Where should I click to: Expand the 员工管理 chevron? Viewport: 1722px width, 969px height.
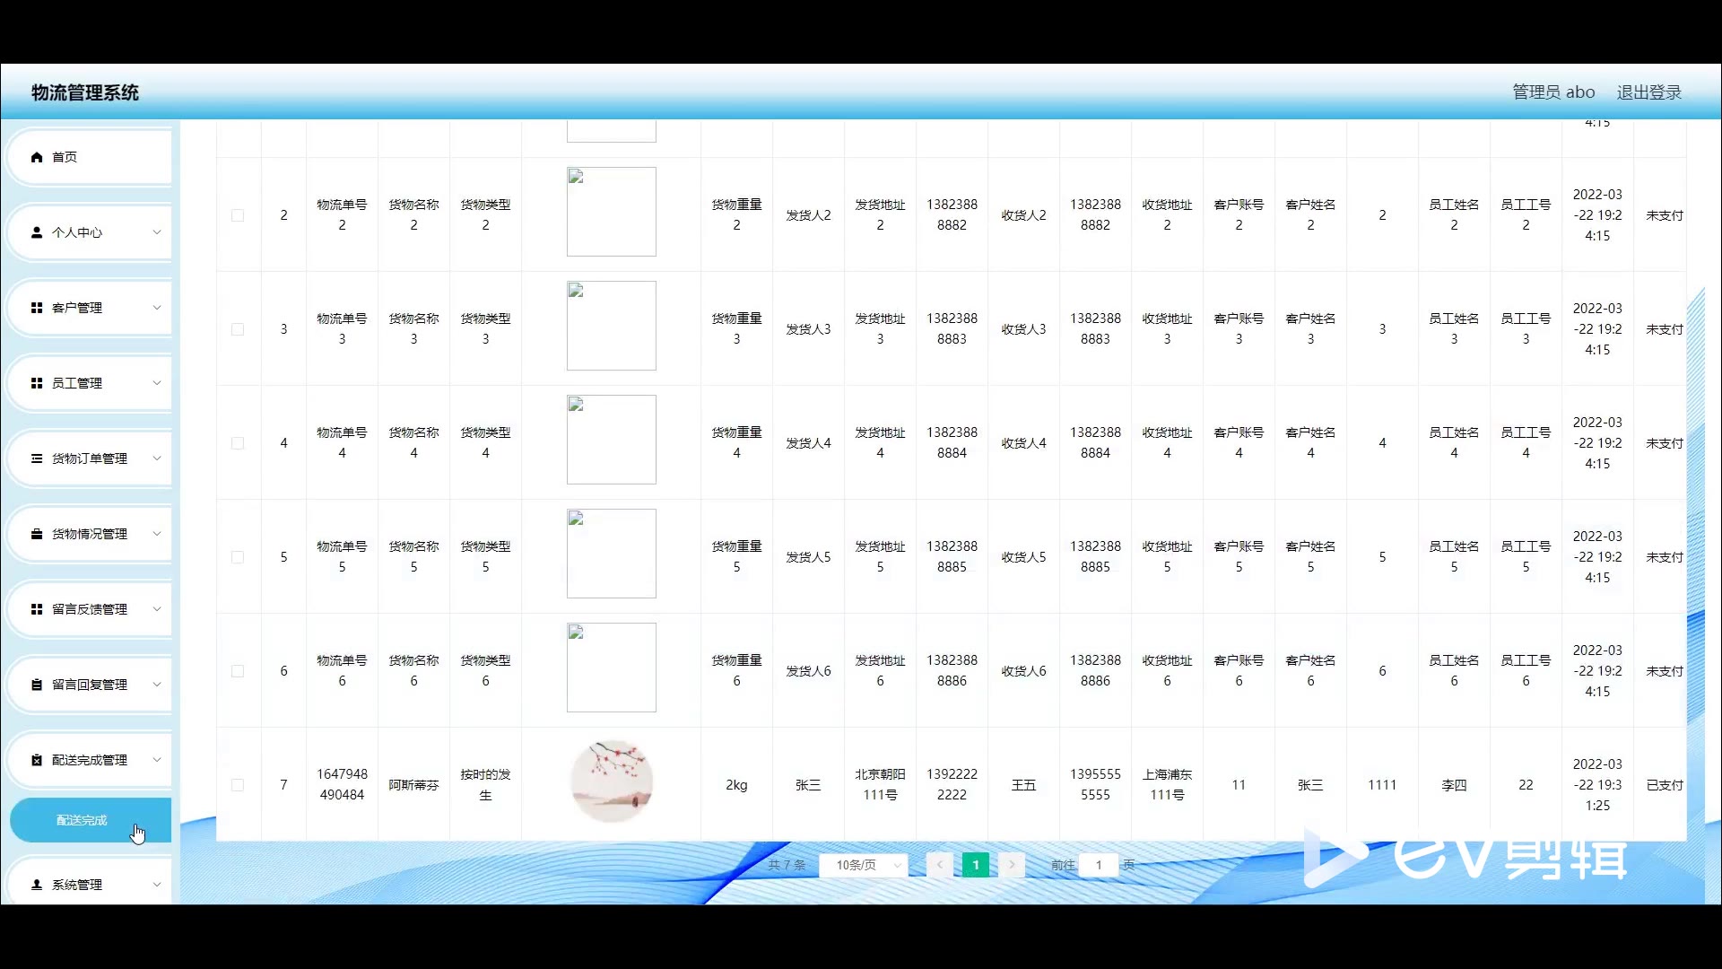[157, 383]
